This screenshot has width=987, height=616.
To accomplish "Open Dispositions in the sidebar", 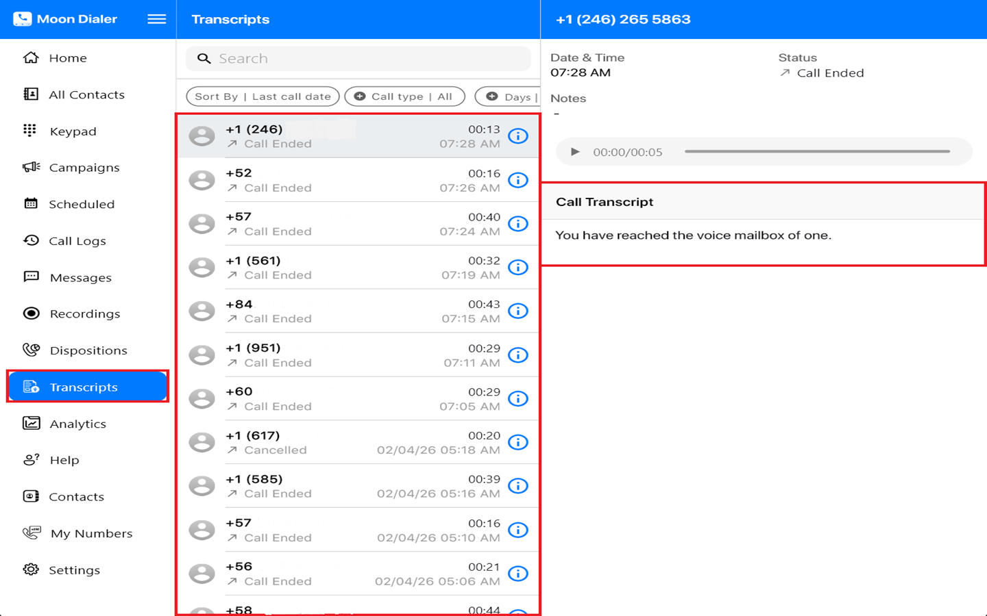I will click(x=88, y=350).
